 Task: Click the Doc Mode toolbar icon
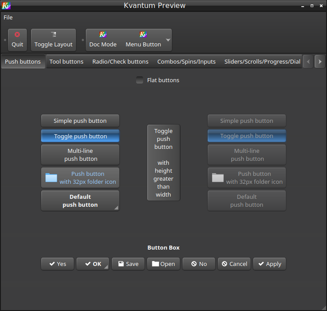pos(103,34)
